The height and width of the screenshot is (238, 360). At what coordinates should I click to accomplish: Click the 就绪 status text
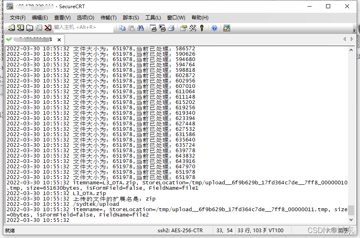click(10, 231)
